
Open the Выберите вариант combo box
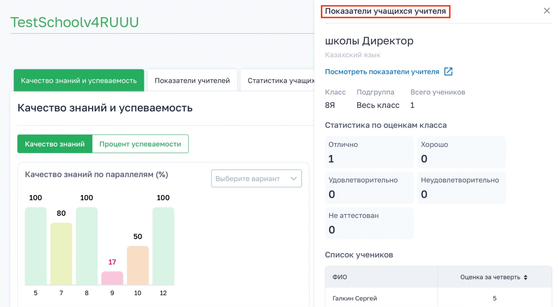(x=251, y=179)
